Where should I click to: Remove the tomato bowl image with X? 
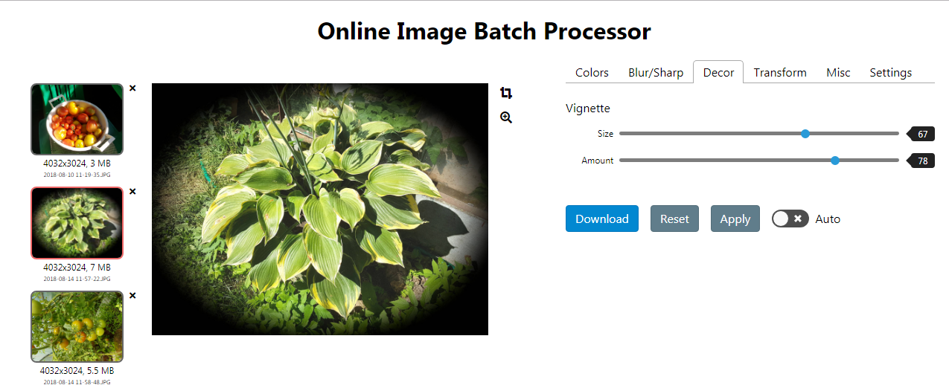[x=132, y=88]
